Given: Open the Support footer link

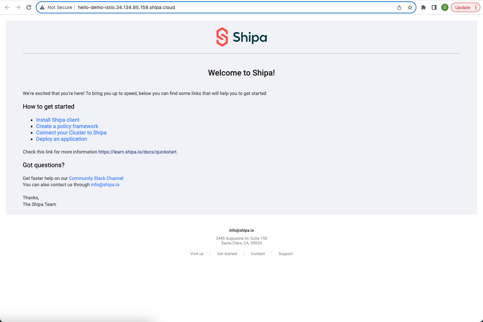Looking at the screenshot, I should (x=286, y=254).
